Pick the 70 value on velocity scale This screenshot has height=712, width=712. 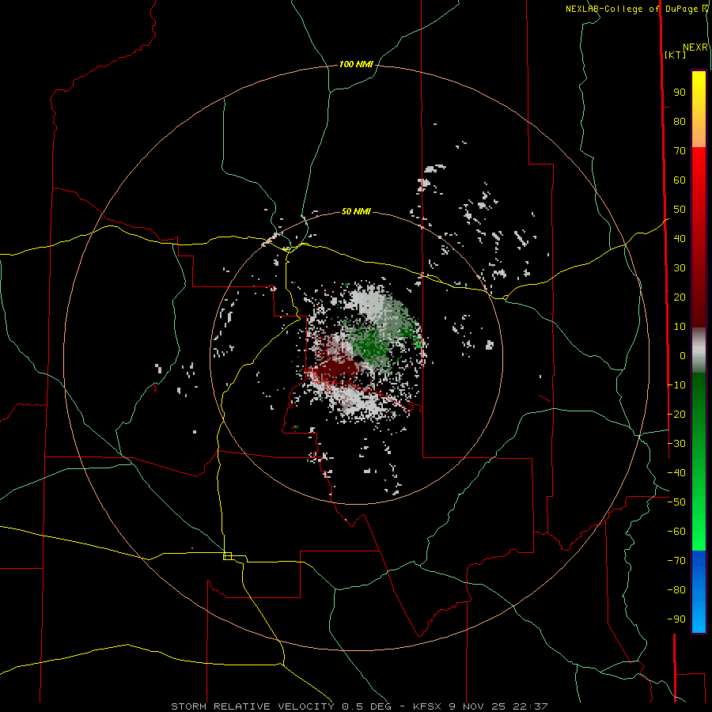tap(680, 151)
